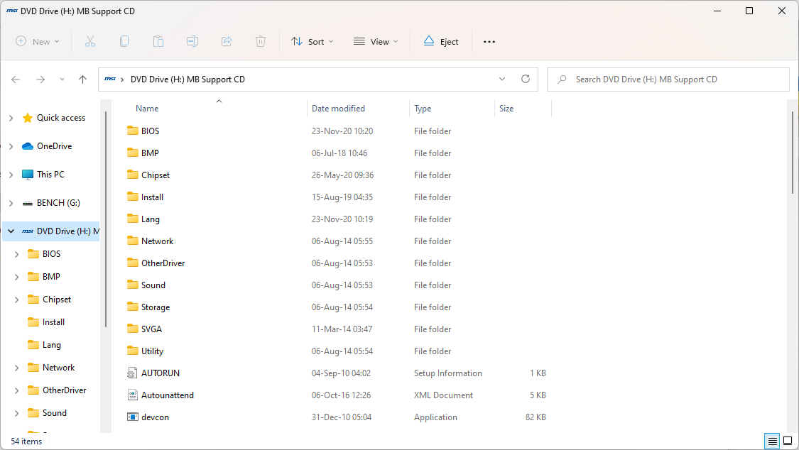Open the Sort dropdown menu
This screenshot has height=450, width=799.
[x=312, y=42]
